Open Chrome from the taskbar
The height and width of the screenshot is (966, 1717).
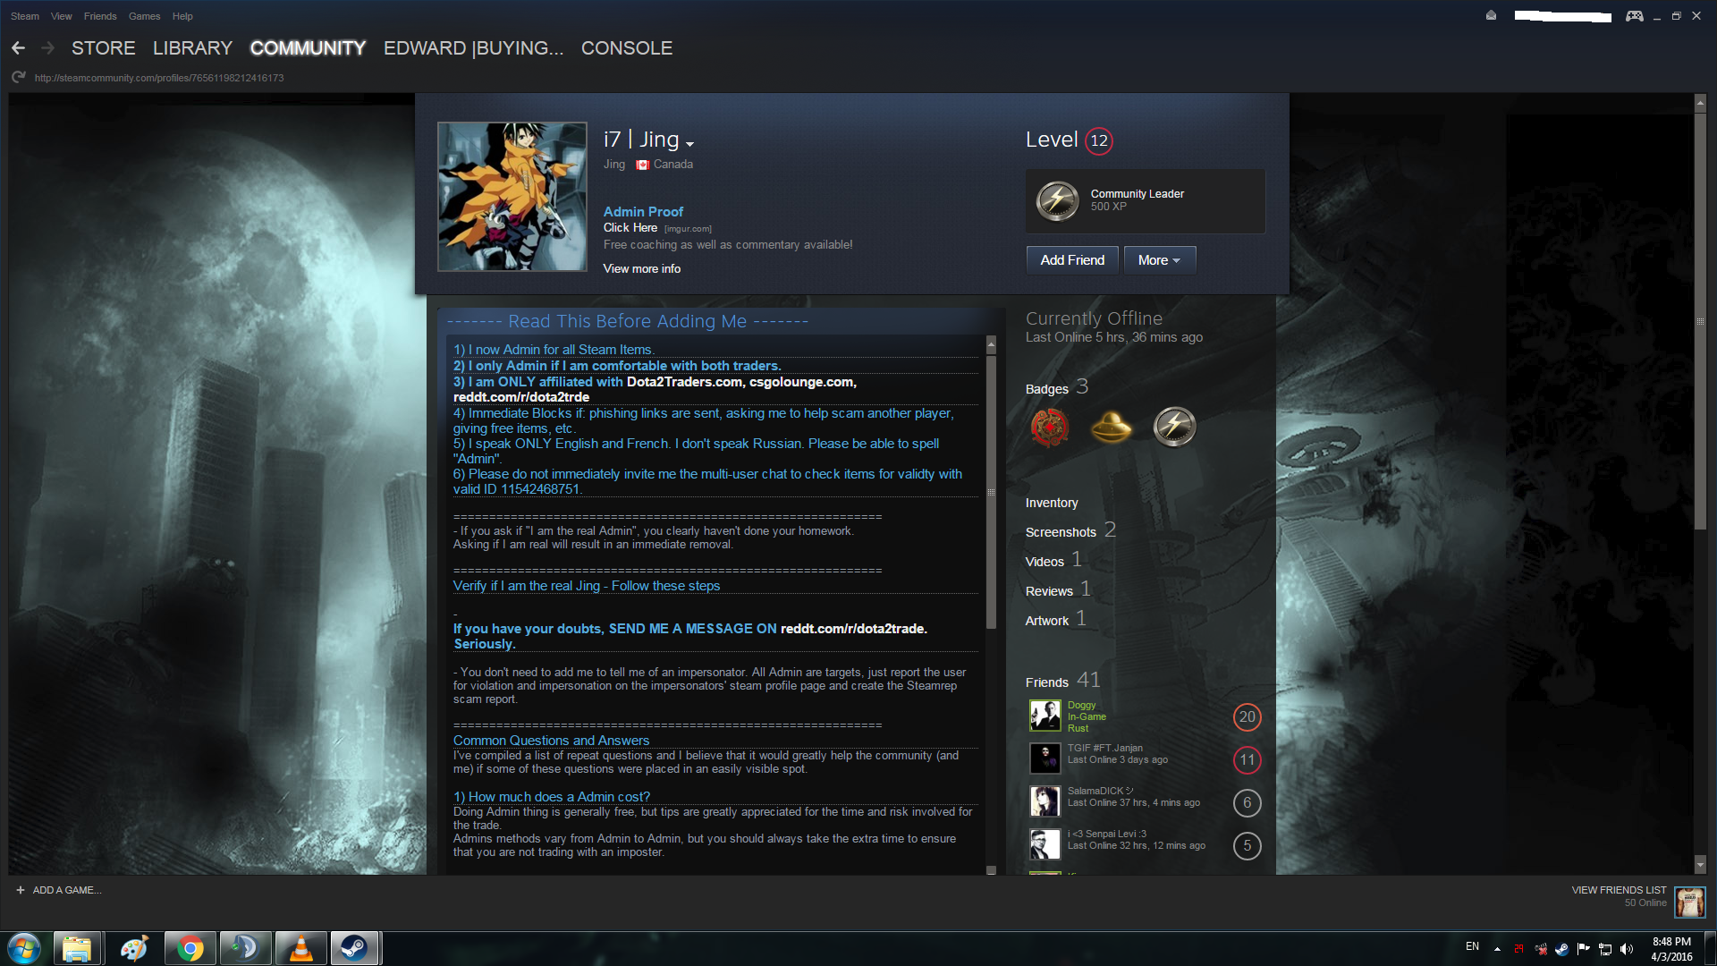click(x=190, y=948)
